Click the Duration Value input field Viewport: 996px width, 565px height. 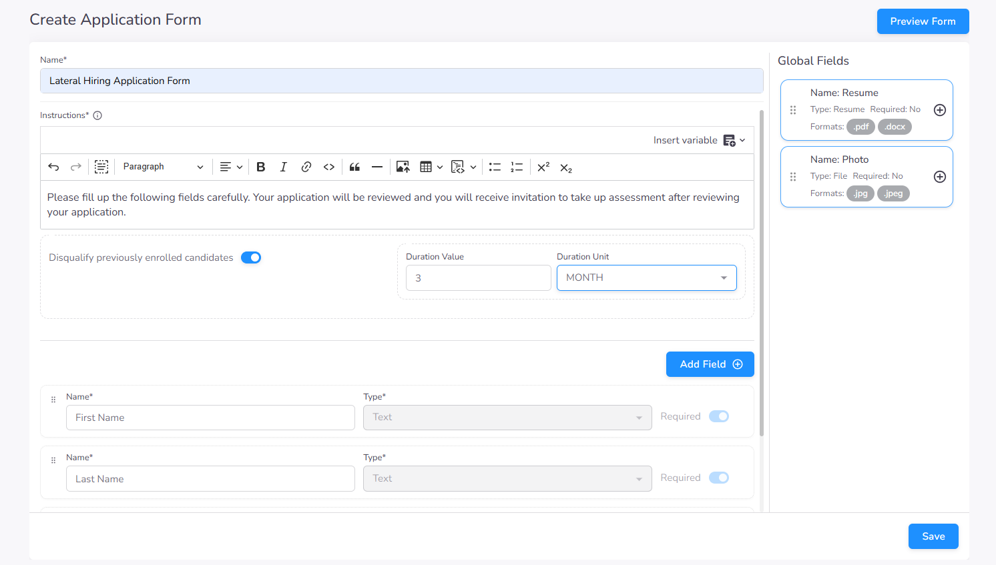(x=478, y=278)
